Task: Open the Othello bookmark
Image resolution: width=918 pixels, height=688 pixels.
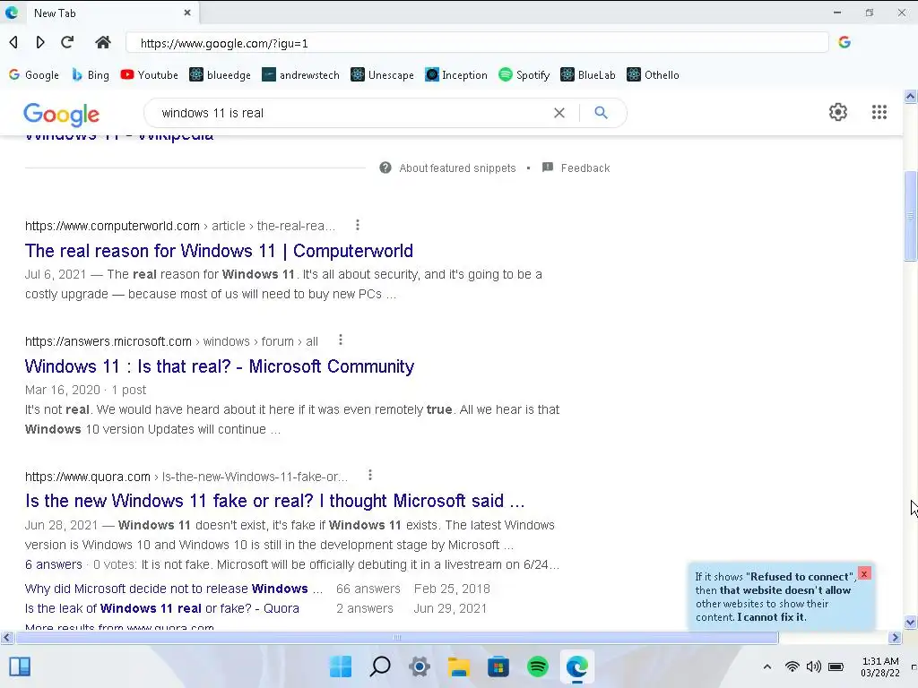Action: pos(653,75)
